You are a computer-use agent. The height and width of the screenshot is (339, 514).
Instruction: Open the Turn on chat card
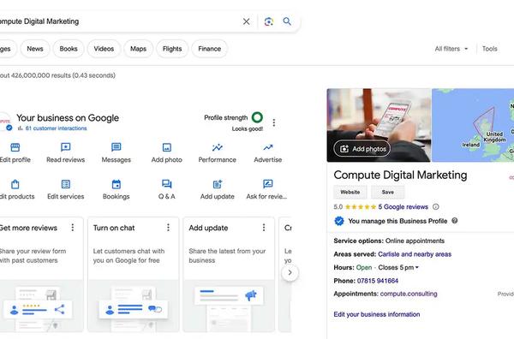[x=134, y=275]
